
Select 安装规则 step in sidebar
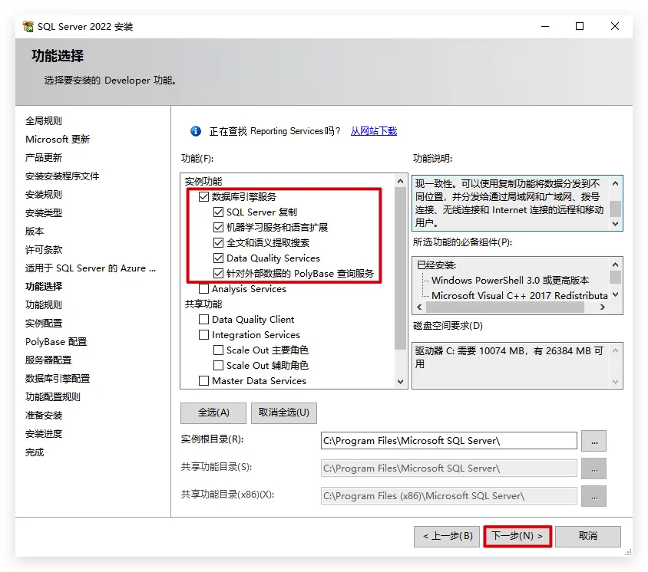pos(44,195)
